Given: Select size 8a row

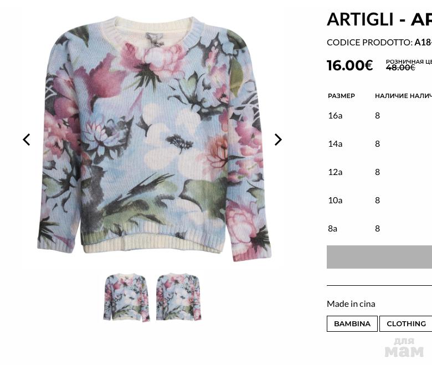Looking at the screenshot, I should point(379,229).
